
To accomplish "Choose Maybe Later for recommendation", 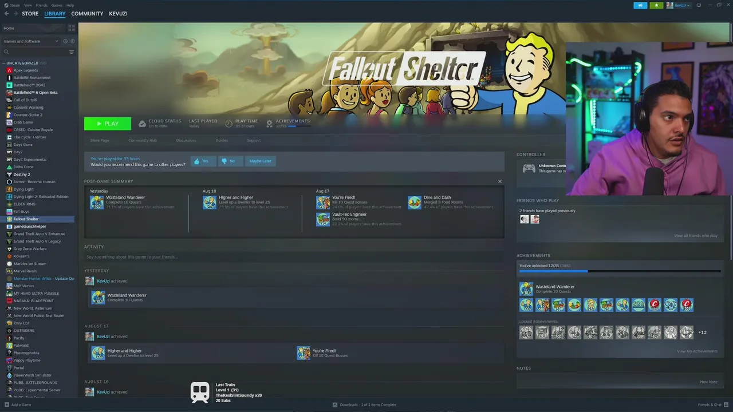I will pyautogui.click(x=261, y=161).
